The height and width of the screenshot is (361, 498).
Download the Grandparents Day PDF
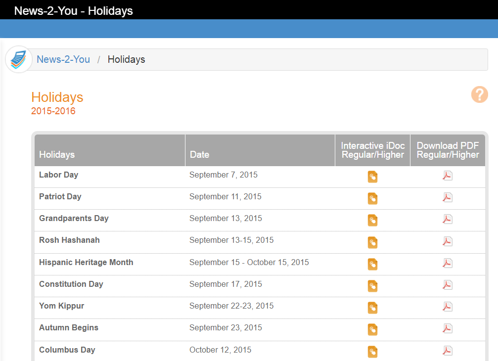pos(448,219)
